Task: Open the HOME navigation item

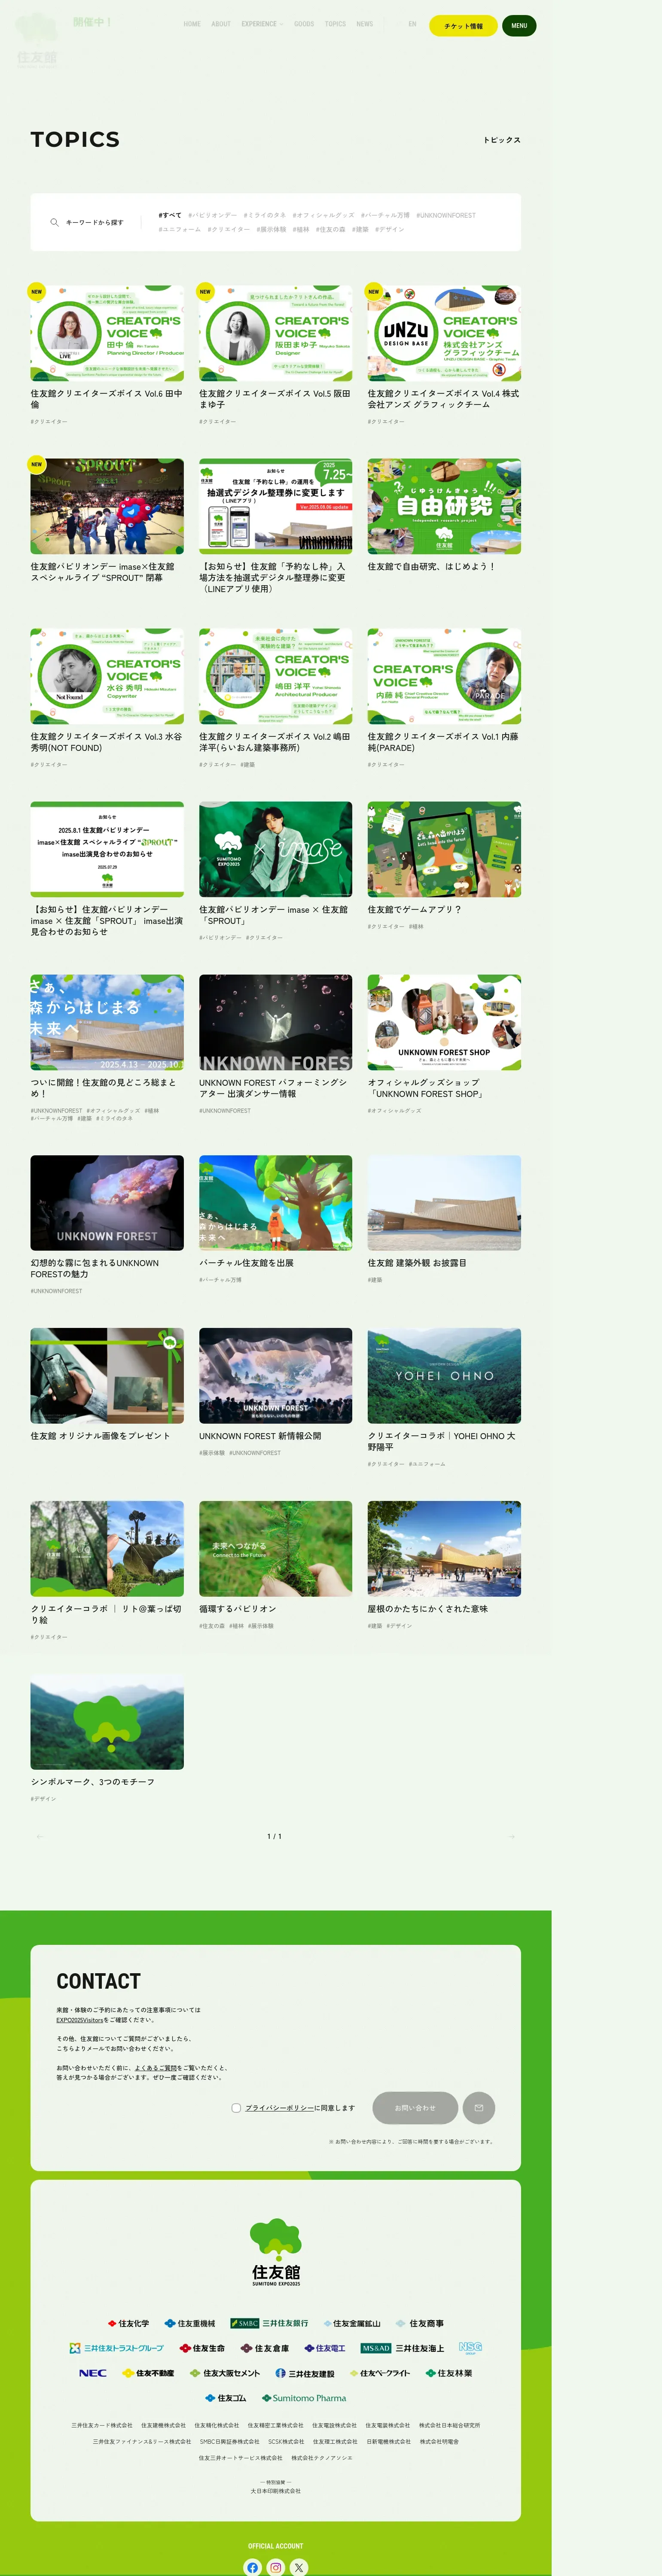Action: (x=192, y=24)
